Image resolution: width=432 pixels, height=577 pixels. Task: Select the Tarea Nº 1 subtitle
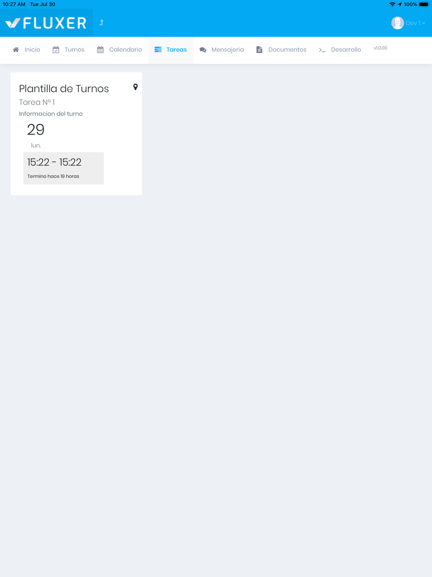click(37, 103)
